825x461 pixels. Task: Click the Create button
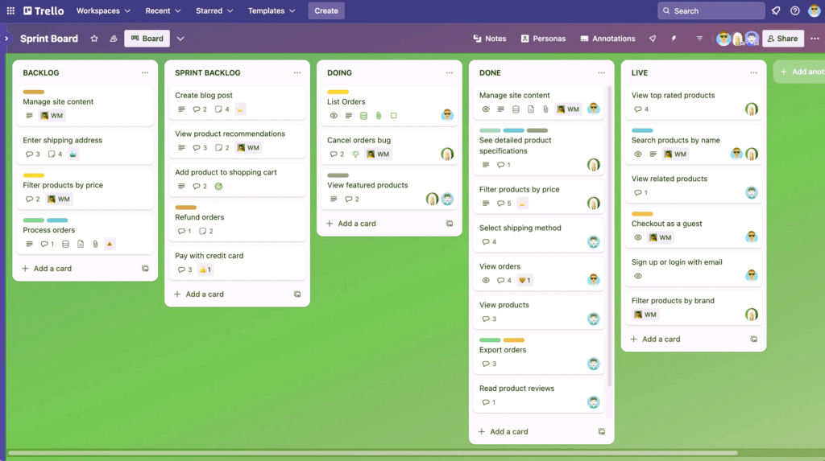coord(326,10)
